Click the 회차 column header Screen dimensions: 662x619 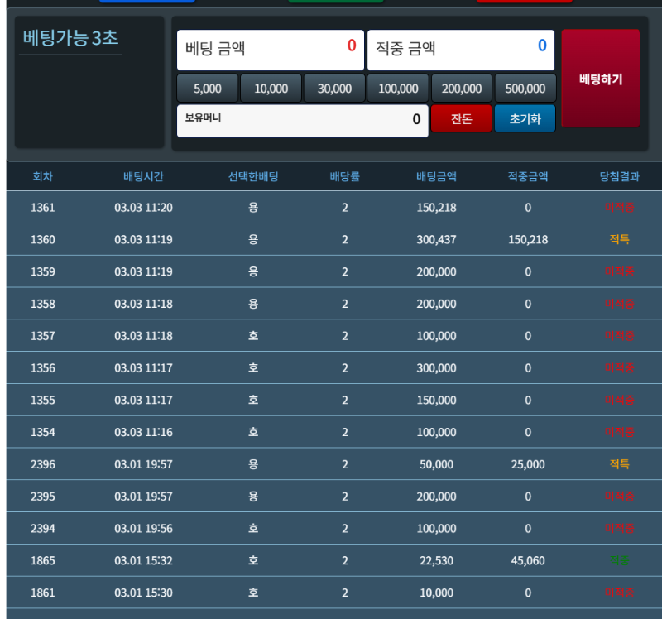pyautogui.click(x=42, y=176)
